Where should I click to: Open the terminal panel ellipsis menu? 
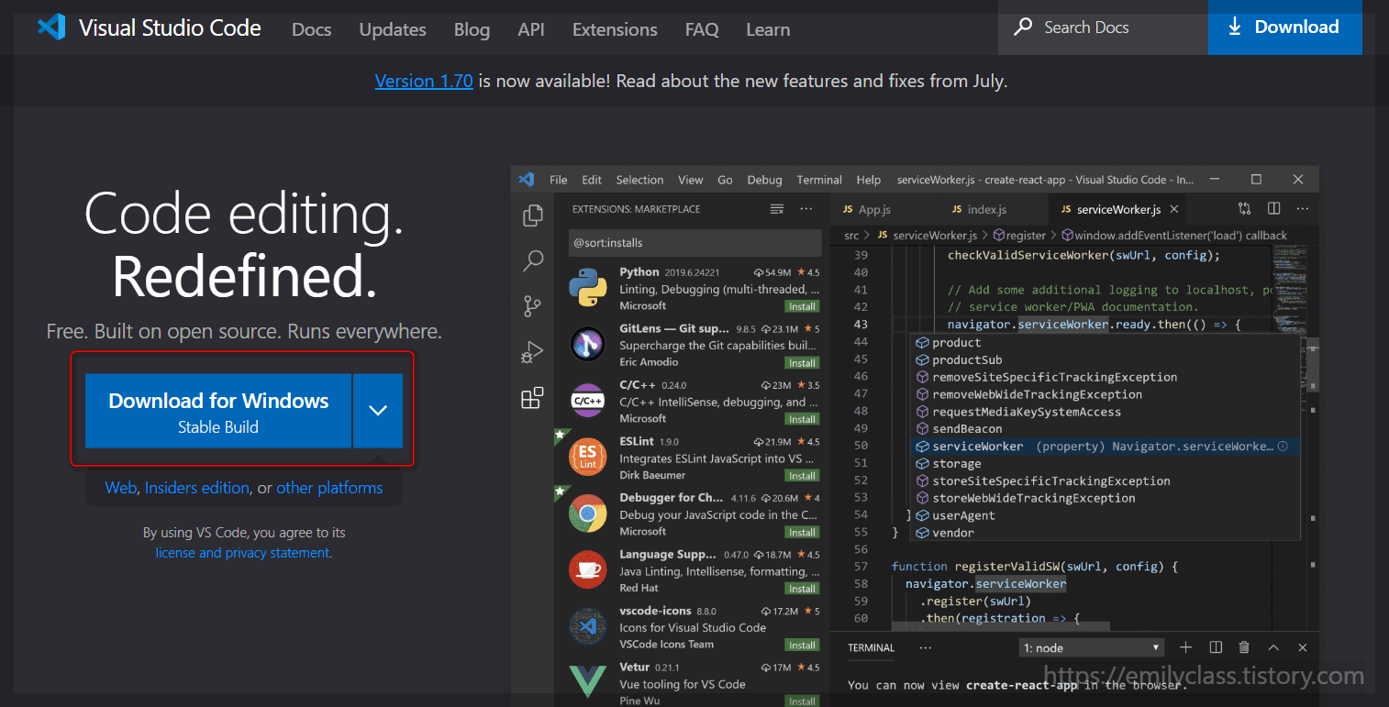[925, 647]
